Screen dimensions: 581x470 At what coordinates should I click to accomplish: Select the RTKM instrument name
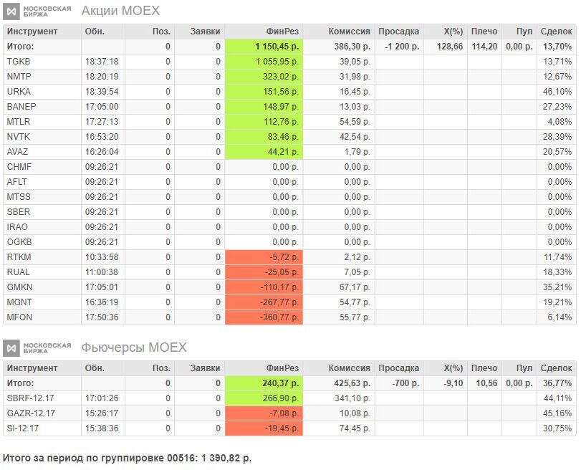tap(19, 257)
